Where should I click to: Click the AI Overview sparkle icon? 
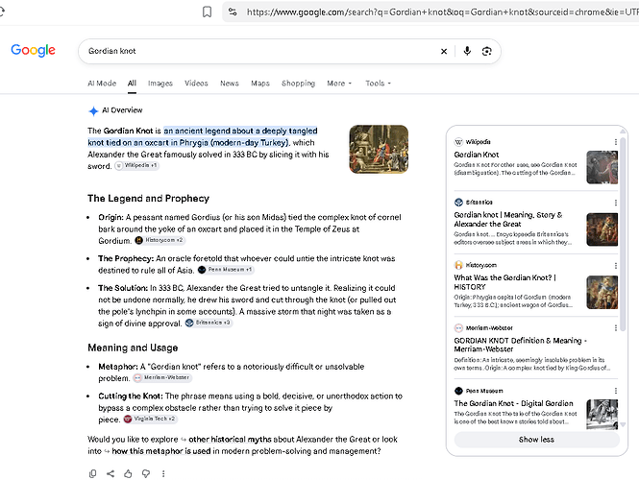click(93, 110)
